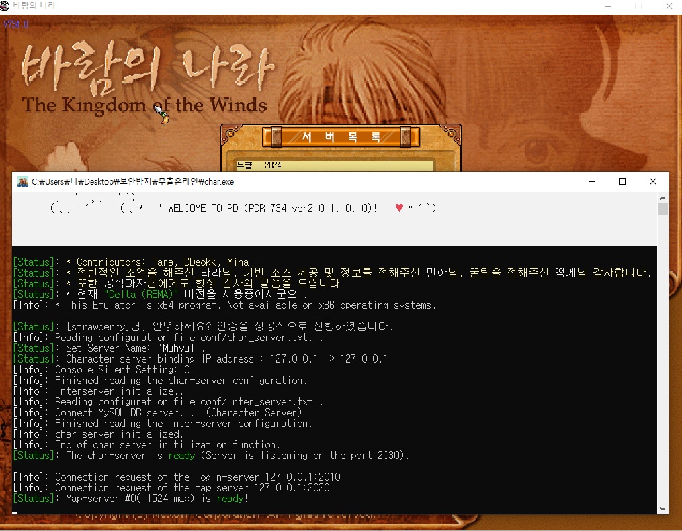Select the 무휼 : 2024 server entry
This screenshot has width=682, height=531.
click(x=335, y=166)
